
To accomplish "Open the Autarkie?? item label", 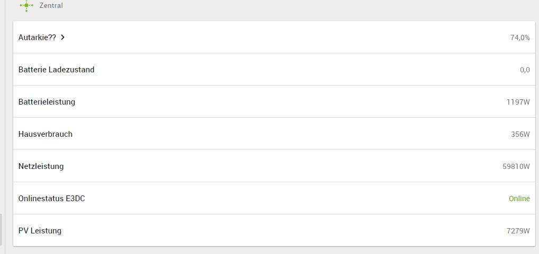I will 37,37.
